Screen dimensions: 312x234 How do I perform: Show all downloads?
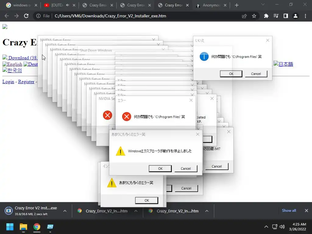289,211
